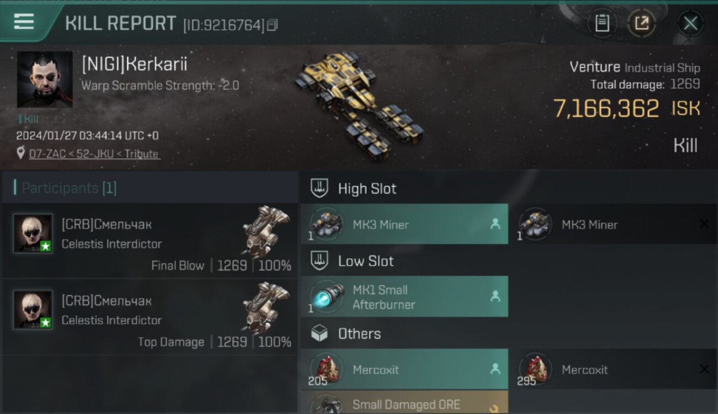
Task: Select the 205 Mercoxit dropped item
Action: point(404,369)
